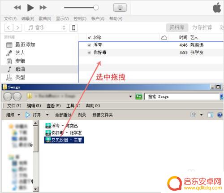The height and width of the screenshot is (193, 224).
Task: Select file 又见炊烟 - 王菲
Action: 64,140
